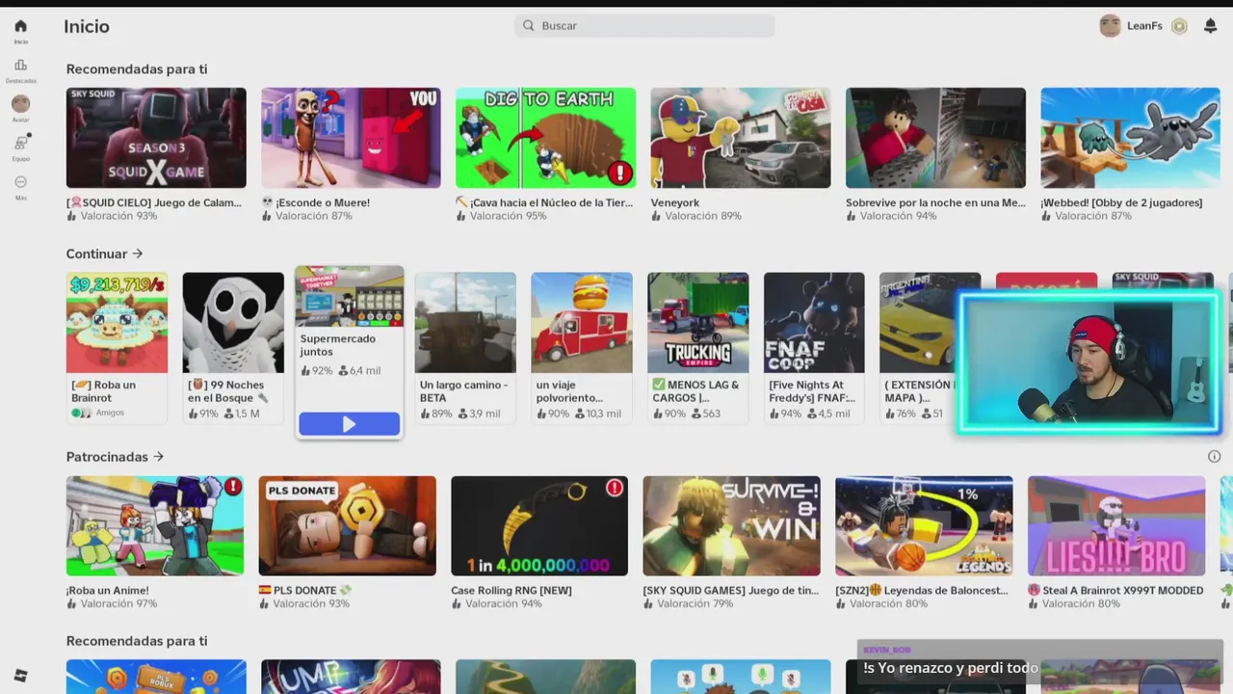Click the Inicio page heading
Screen dimensions: 1233x694
click(x=87, y=26)
